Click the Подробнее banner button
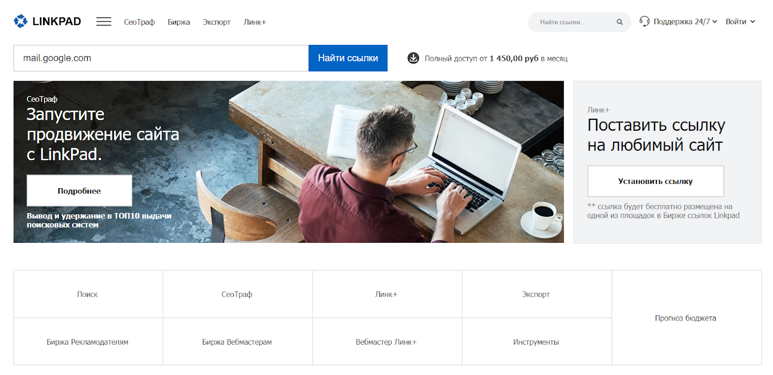The width and height of the screenshot is (773, 375). click(79, 191)
